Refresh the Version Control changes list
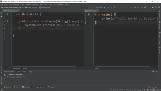 click(5, 75)
